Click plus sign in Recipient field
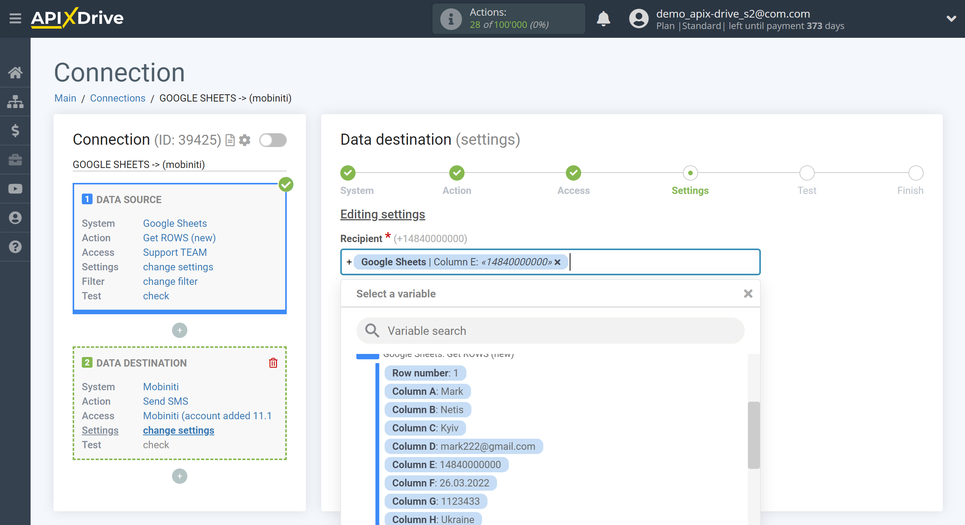965x525 pixels. (349, 262)
